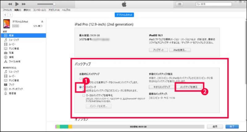Click the バックアップを復元 button
This screenshot has height=132, width=247.
[x=189, y=87]
